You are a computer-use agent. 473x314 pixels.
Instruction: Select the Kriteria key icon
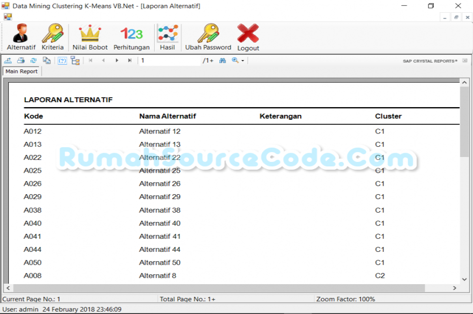(52, 37)
